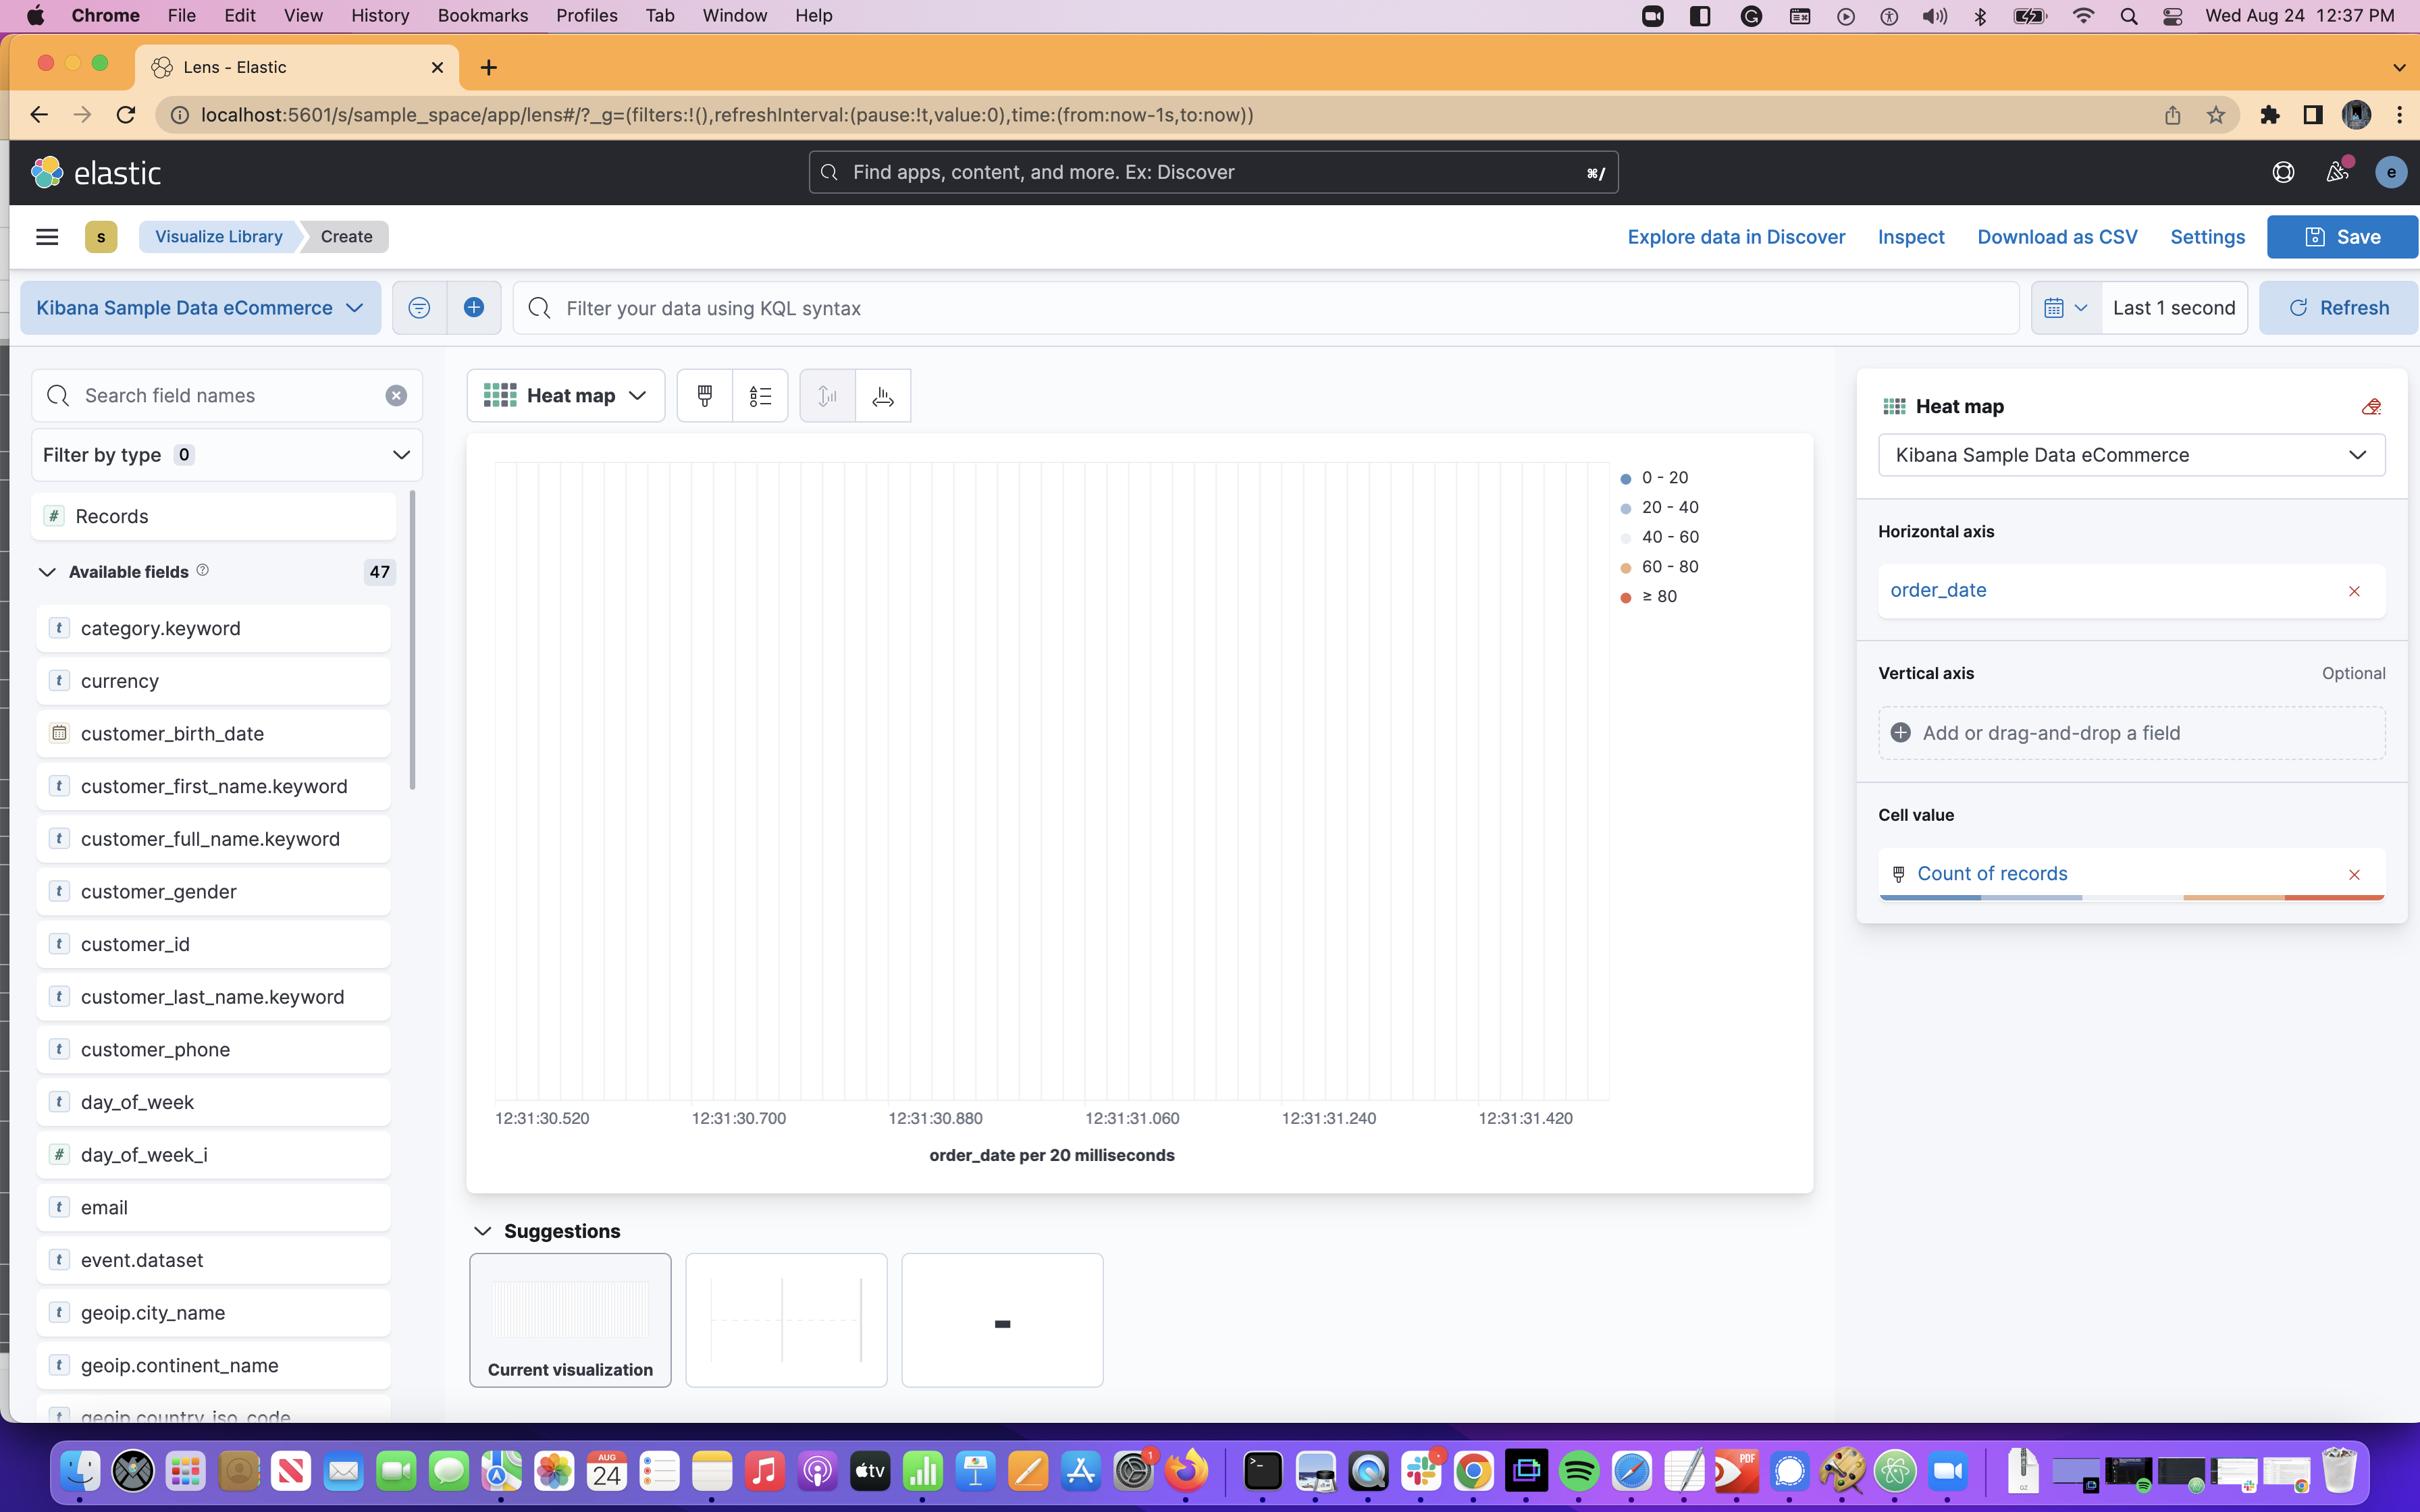Select the second suggestion thumbnail
Viewport: 2420px width, 1512px height.
tap(786, 1320)
